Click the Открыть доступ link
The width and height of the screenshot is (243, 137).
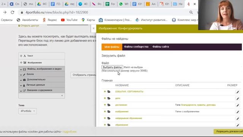29,25
